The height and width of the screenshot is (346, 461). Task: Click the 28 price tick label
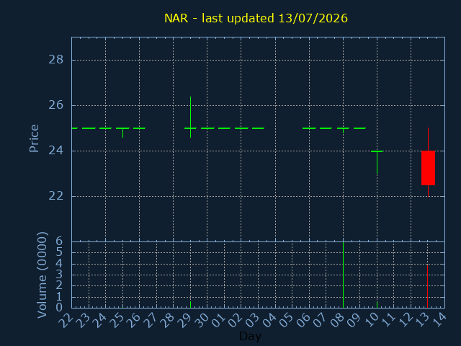point(56,60)
